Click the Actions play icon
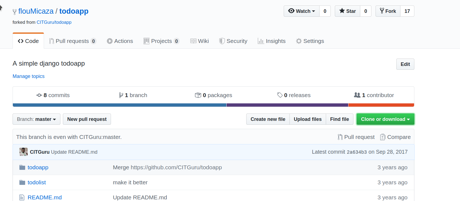 coord(110,41)
